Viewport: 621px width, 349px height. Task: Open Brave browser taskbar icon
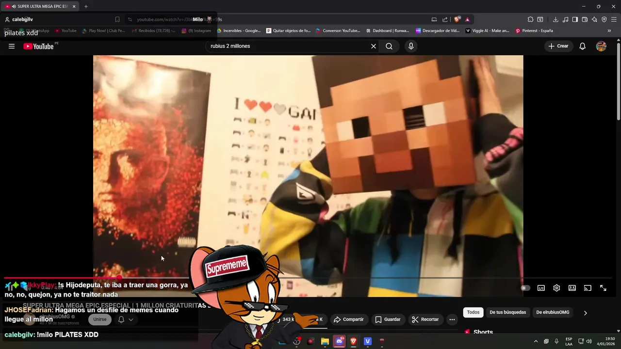353,341
